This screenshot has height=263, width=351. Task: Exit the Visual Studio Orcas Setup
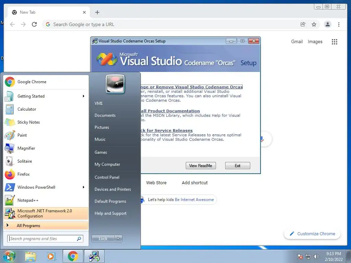pos(238,166)
